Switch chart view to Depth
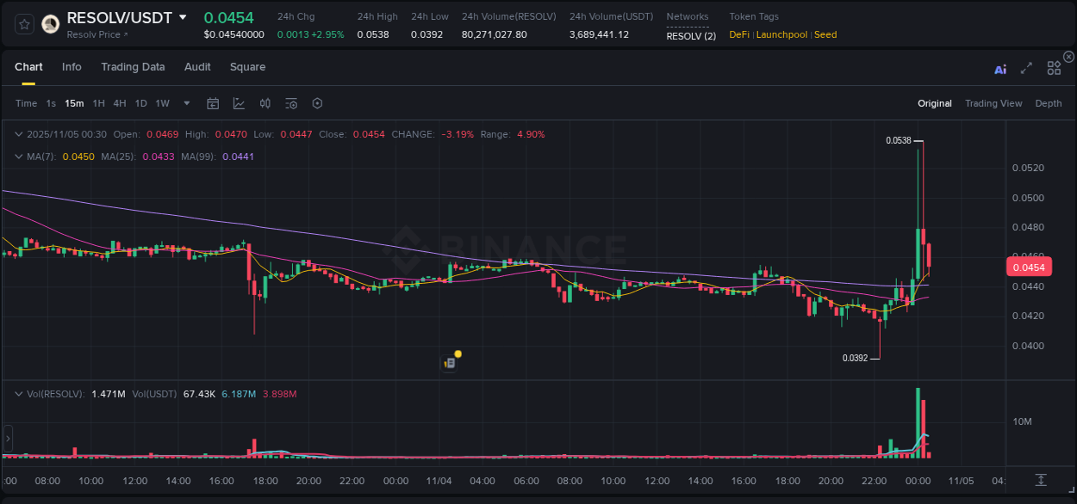The image size is (1077, 504). click(1049, 103)
